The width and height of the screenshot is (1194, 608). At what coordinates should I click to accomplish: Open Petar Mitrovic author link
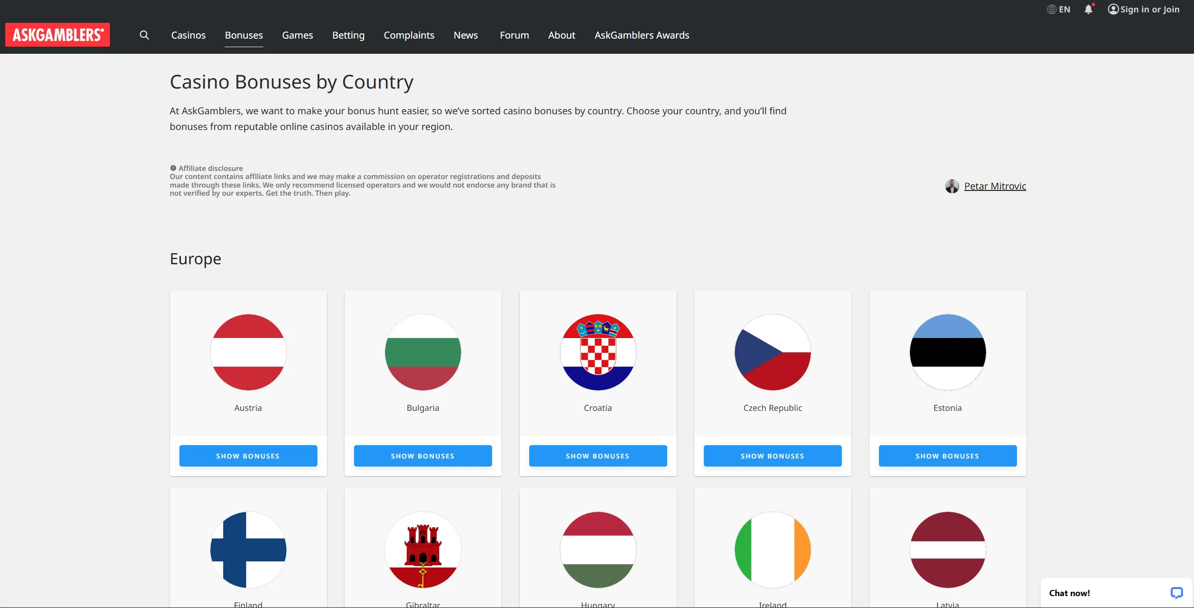coord(995,186)
